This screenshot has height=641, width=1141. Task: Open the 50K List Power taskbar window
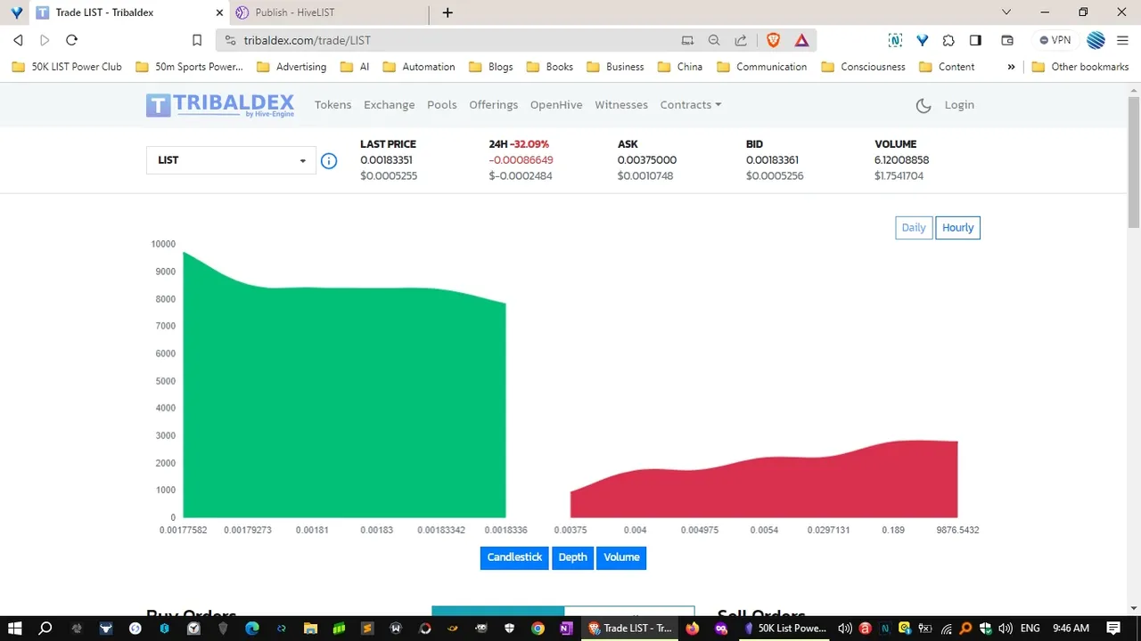coord(784,628)
